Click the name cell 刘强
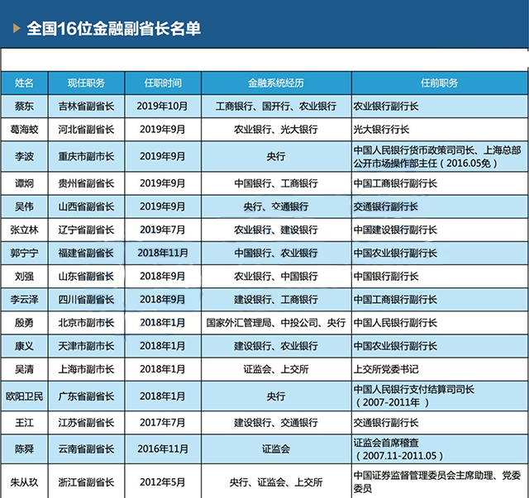 (24, 277)
